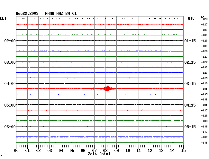Select minute tick label 15
The height and width of the screenshot is (159, 209).
(183, 150)
